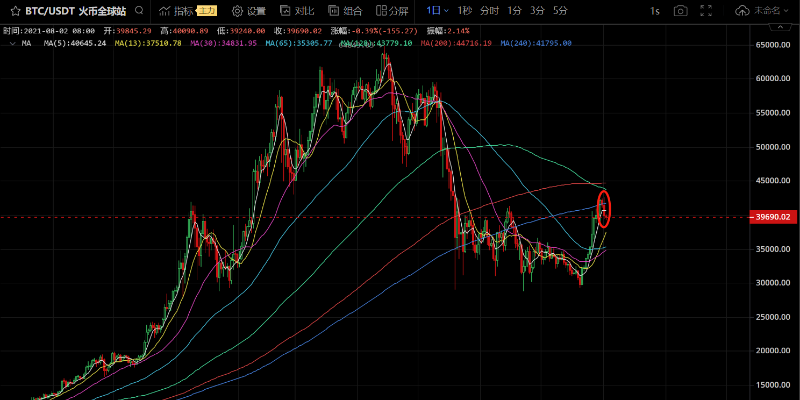The height and width of the screenshot is (400, 800).
Task: Enter fullscreen mode with the expand icon
Action: click(706, 11)
